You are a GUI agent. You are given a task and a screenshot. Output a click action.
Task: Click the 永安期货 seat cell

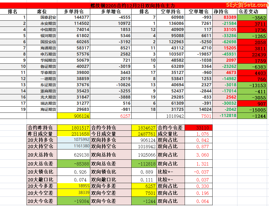click(48, 23)
